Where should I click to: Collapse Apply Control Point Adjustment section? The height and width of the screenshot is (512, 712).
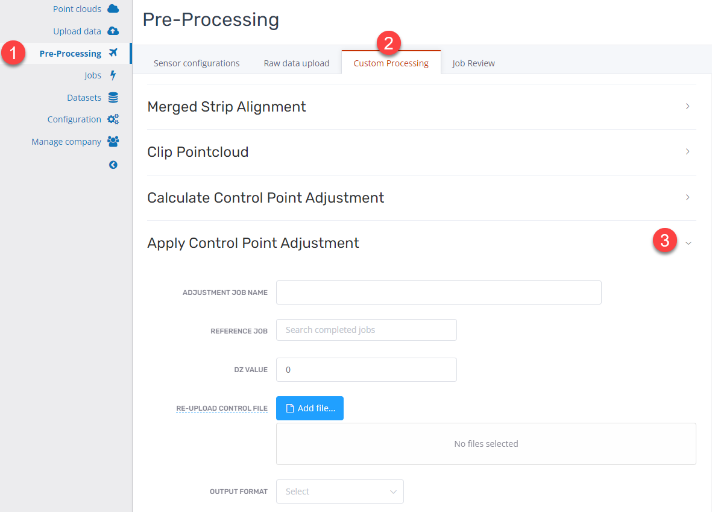688,243
